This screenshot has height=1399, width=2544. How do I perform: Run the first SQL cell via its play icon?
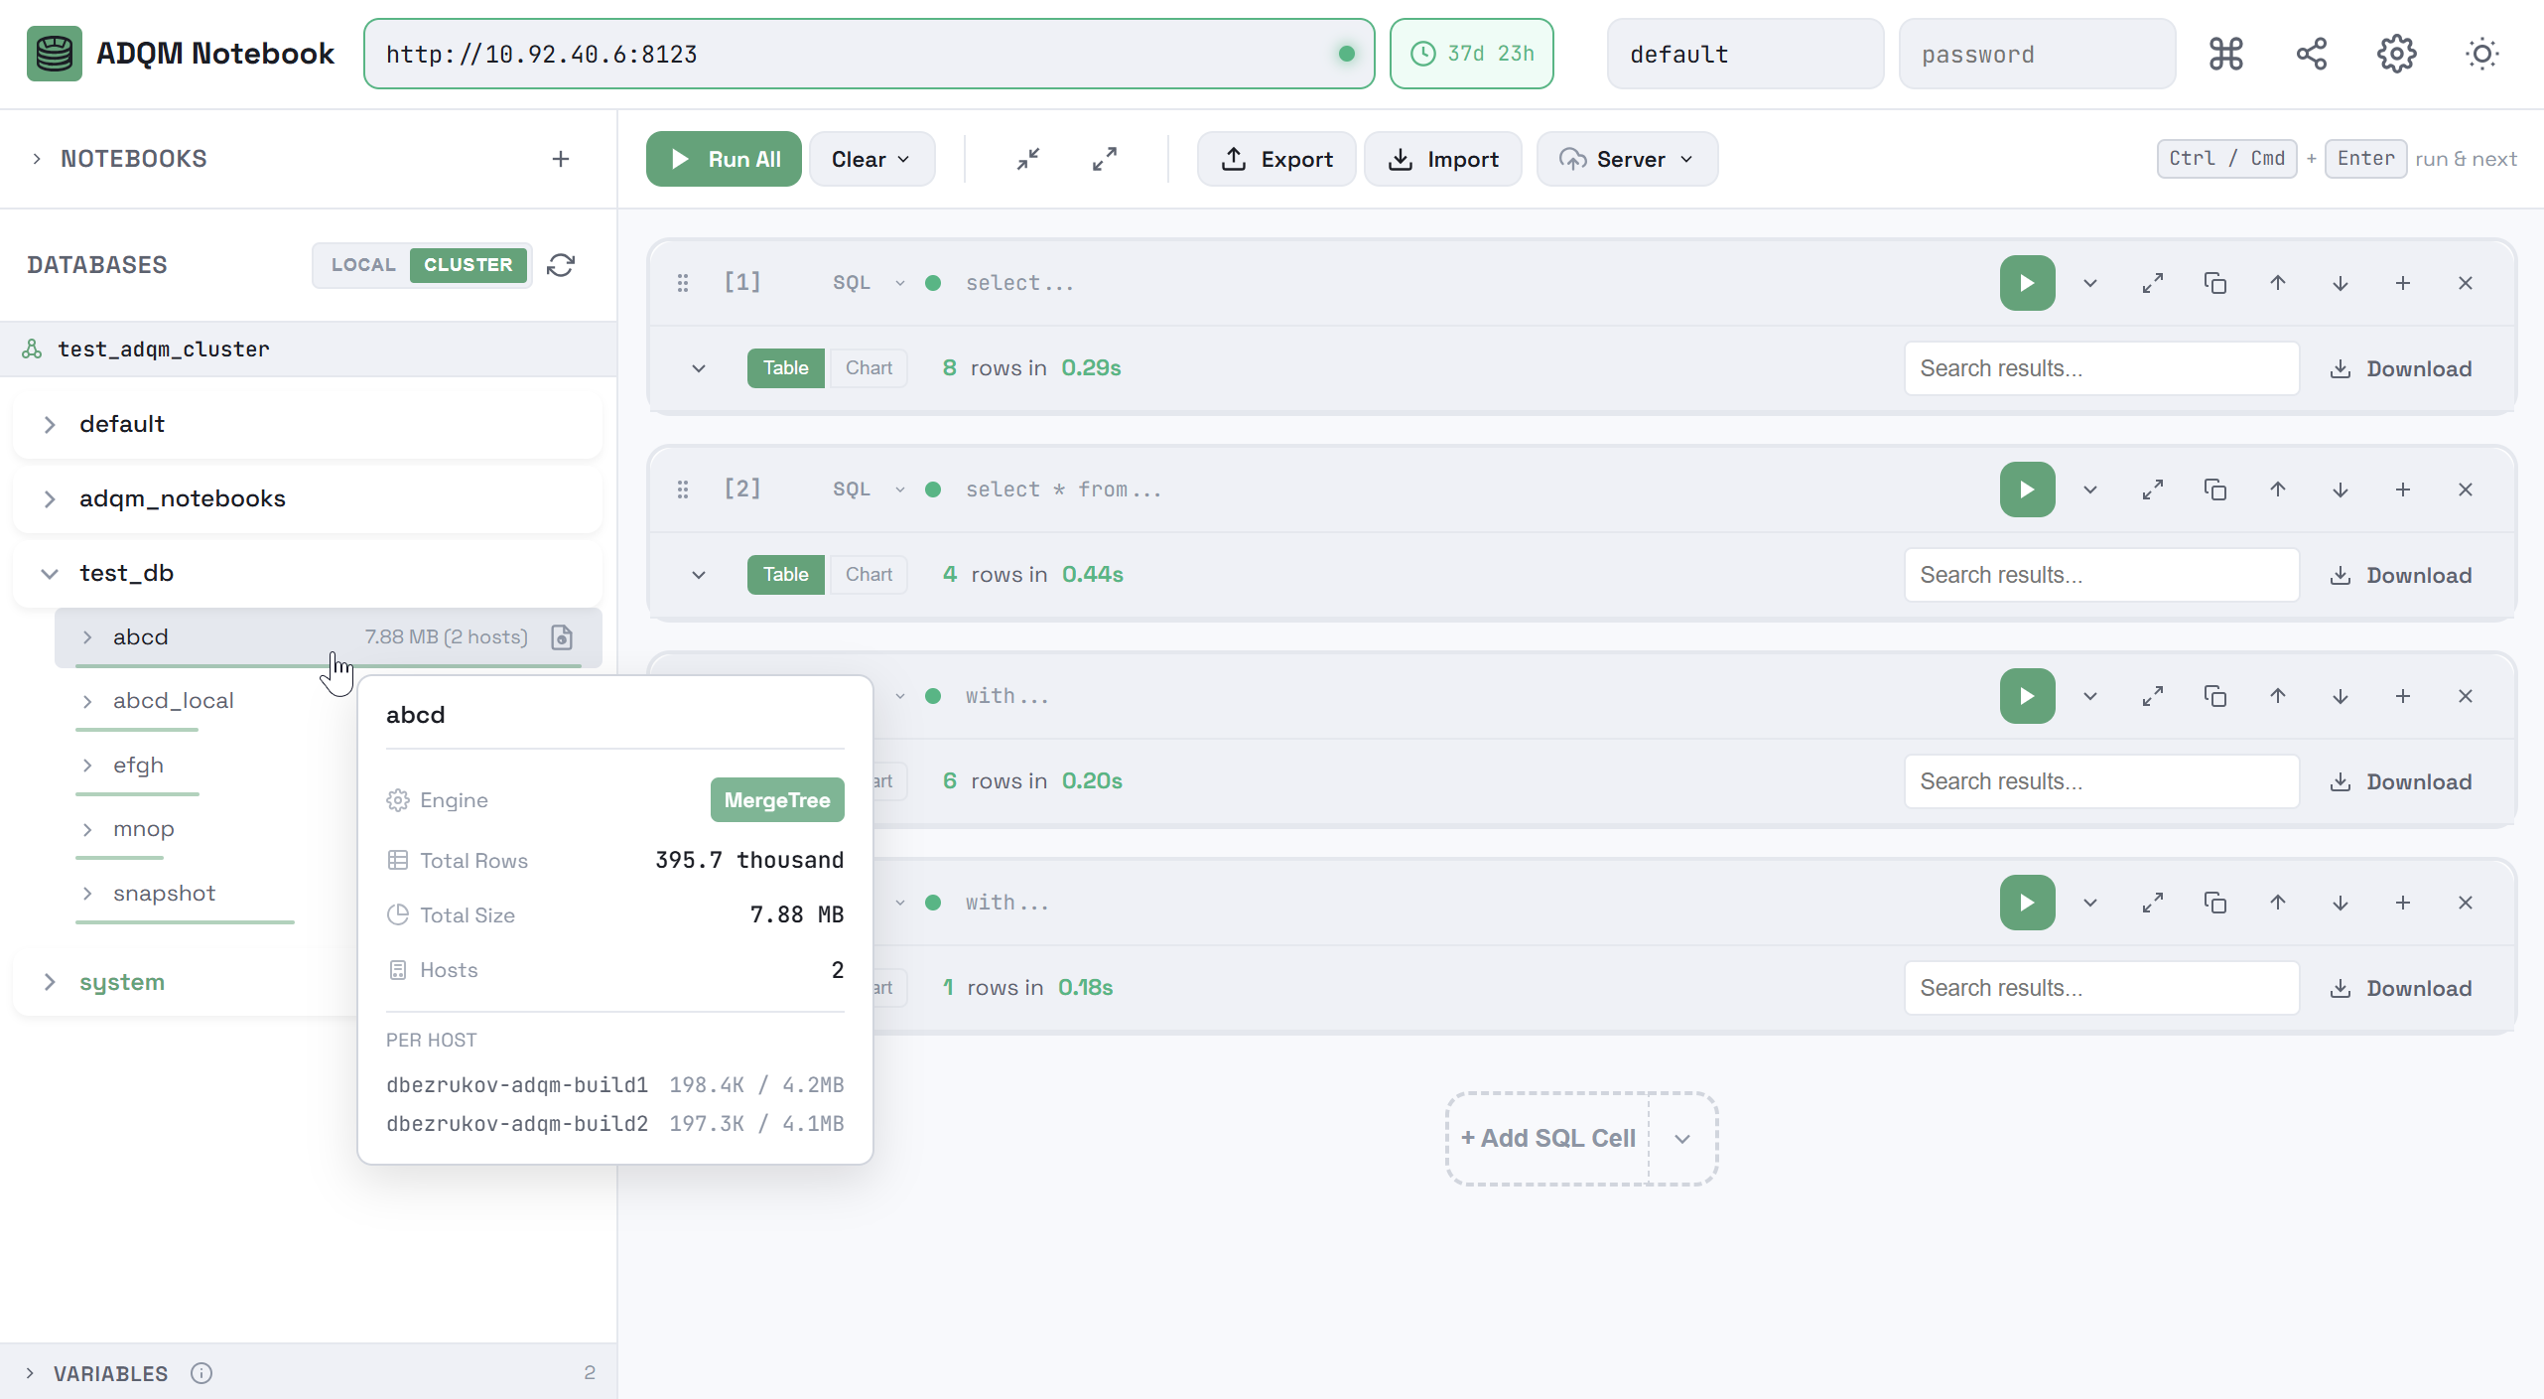tap(2027, 282)
